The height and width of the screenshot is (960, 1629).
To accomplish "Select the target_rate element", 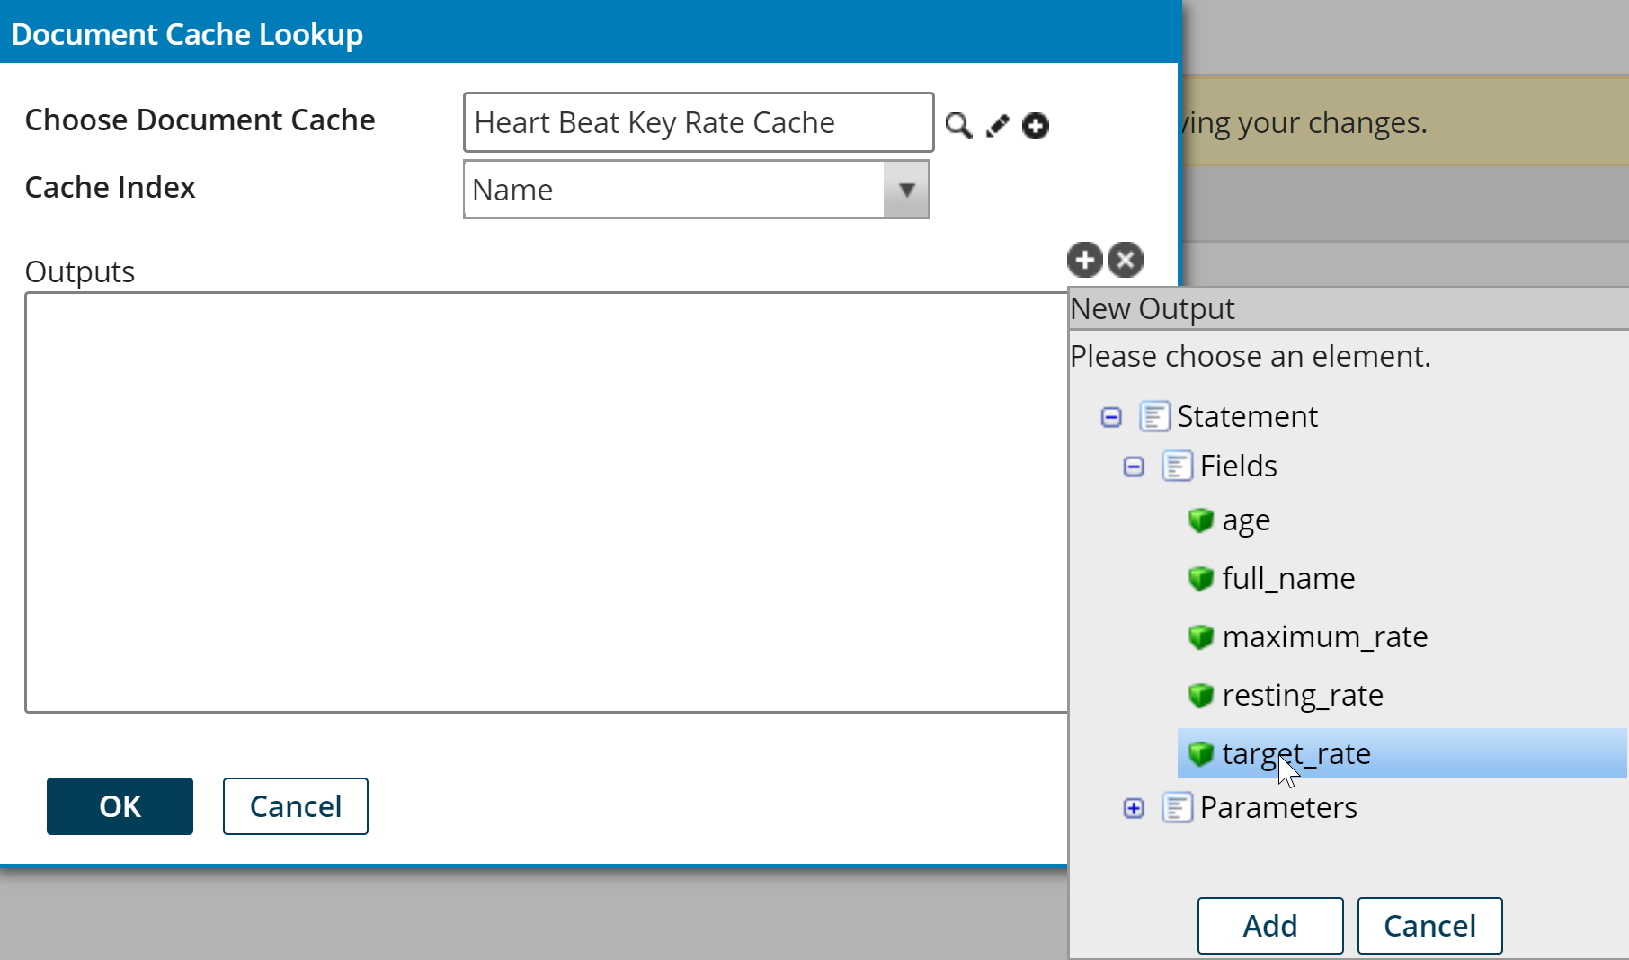I will pyautogui.click(x=1296, y=753).
